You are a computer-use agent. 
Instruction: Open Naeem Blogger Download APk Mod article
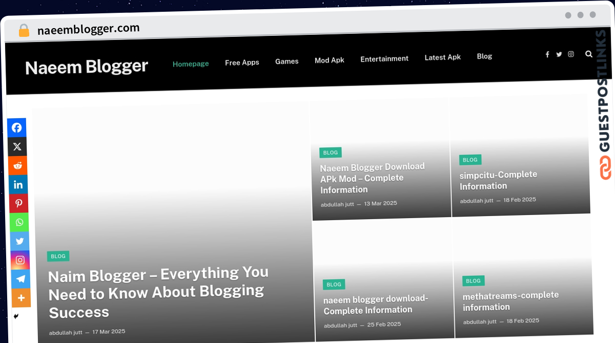373,178
